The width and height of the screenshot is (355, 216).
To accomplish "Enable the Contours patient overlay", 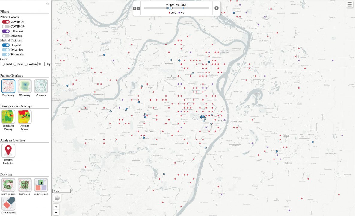I will click(41, 86).
